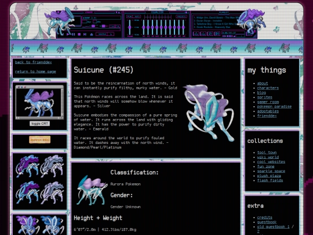
Task: Click the playlist SEL button
Action: (x=210, y=34)
